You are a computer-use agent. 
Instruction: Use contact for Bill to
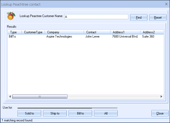80,113
